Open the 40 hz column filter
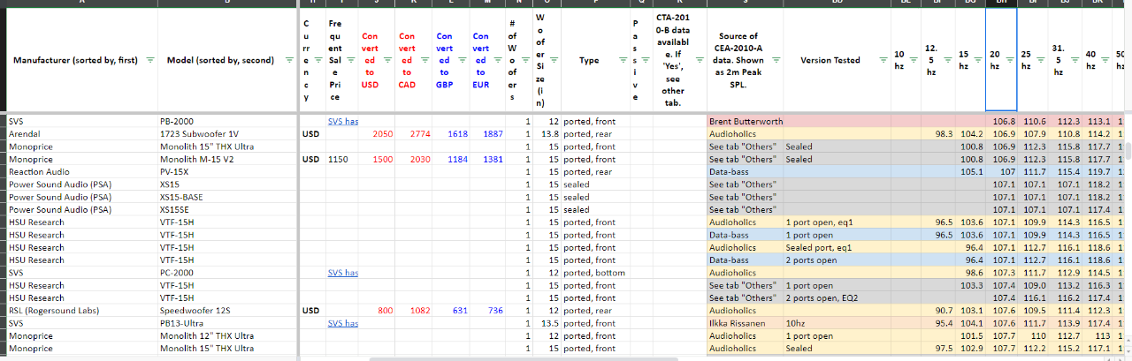 1105,60
